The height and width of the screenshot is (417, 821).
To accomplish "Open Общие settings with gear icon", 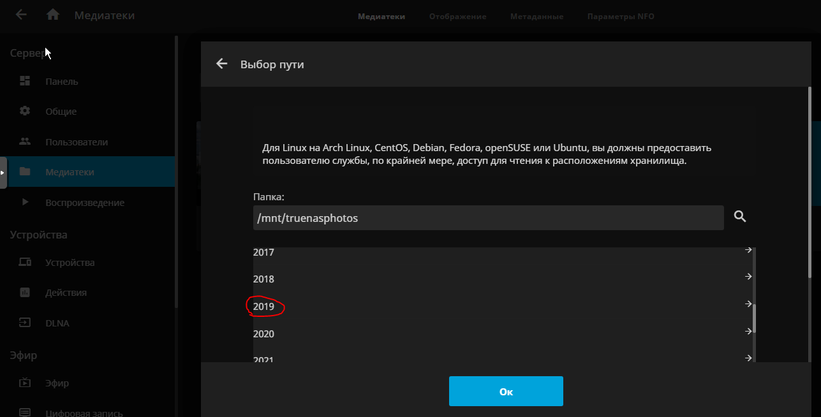I will tap(61, 111).
